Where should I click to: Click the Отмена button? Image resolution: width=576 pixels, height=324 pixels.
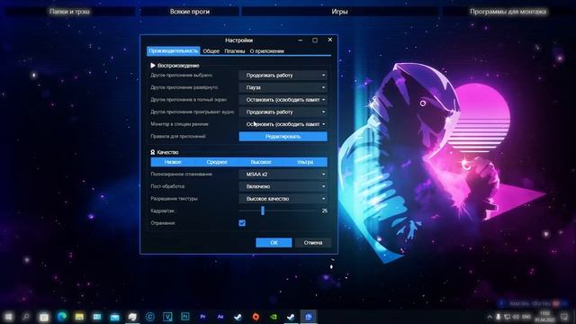[x=313, y=242]
